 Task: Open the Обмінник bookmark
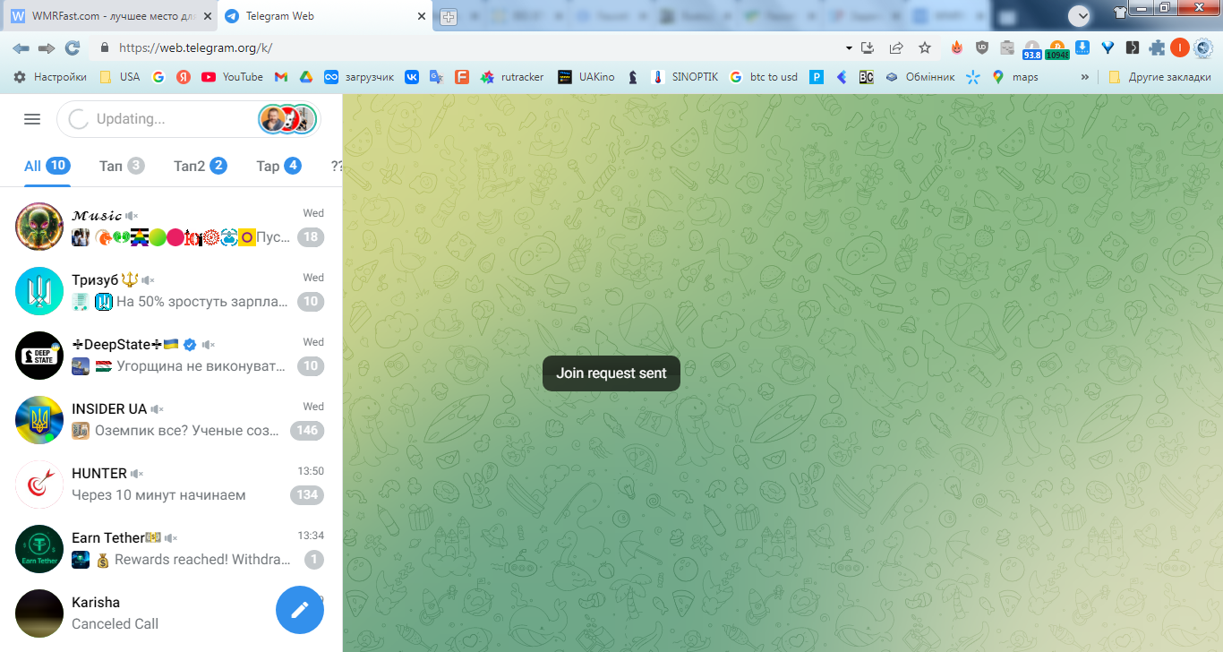(x=920, y=77)
